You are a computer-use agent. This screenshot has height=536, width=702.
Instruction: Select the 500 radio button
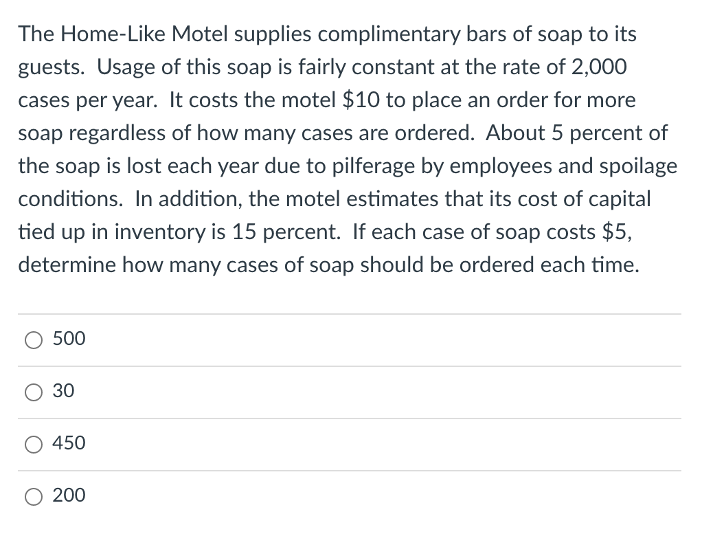pos(33,339)
